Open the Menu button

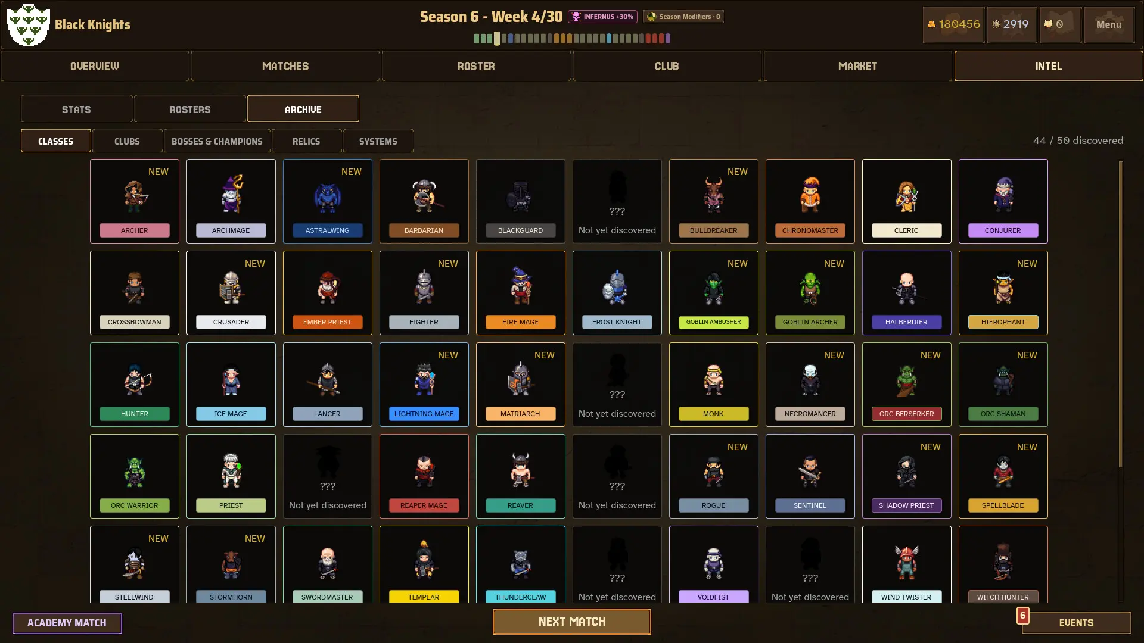pos(1108,24)
